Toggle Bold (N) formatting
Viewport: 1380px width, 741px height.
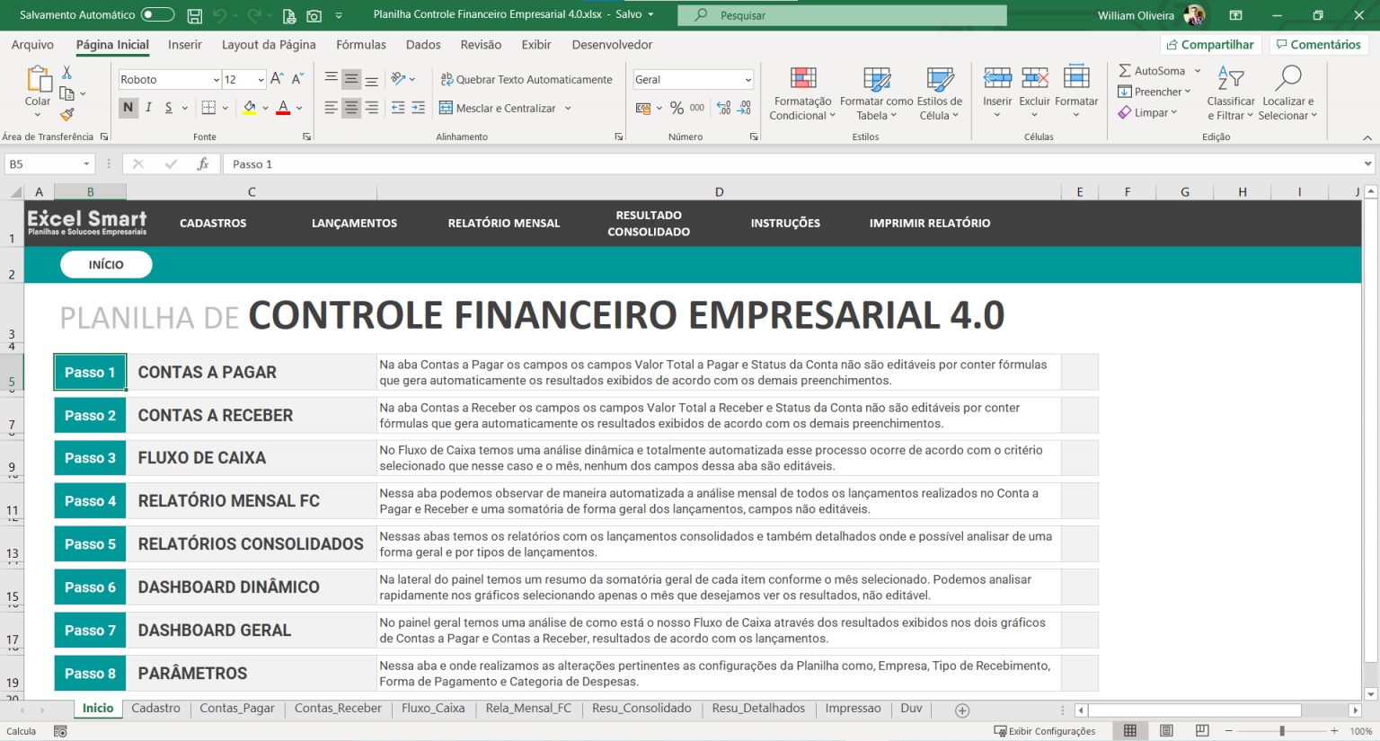(128, 108)
